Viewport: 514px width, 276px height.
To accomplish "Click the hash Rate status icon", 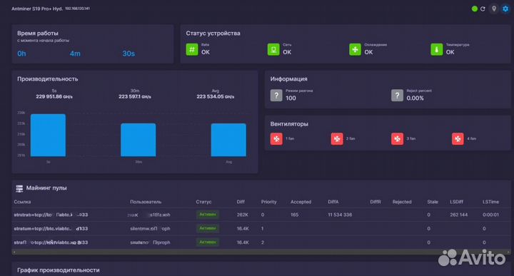I will pyautogui.click(x=192, y=49).
